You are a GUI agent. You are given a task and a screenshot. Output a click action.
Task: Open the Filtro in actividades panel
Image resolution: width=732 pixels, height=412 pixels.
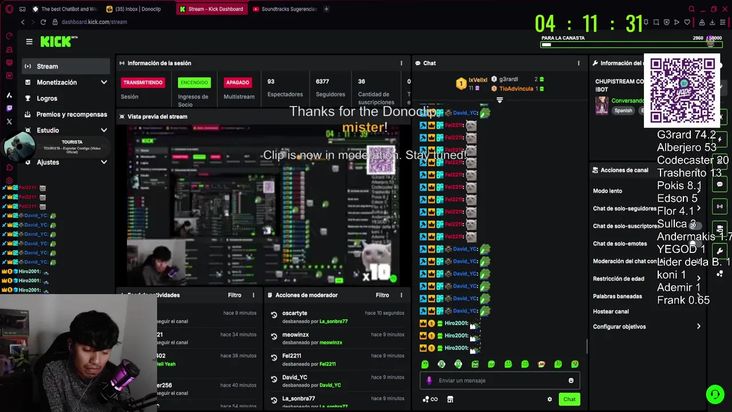tap(234, 295)
